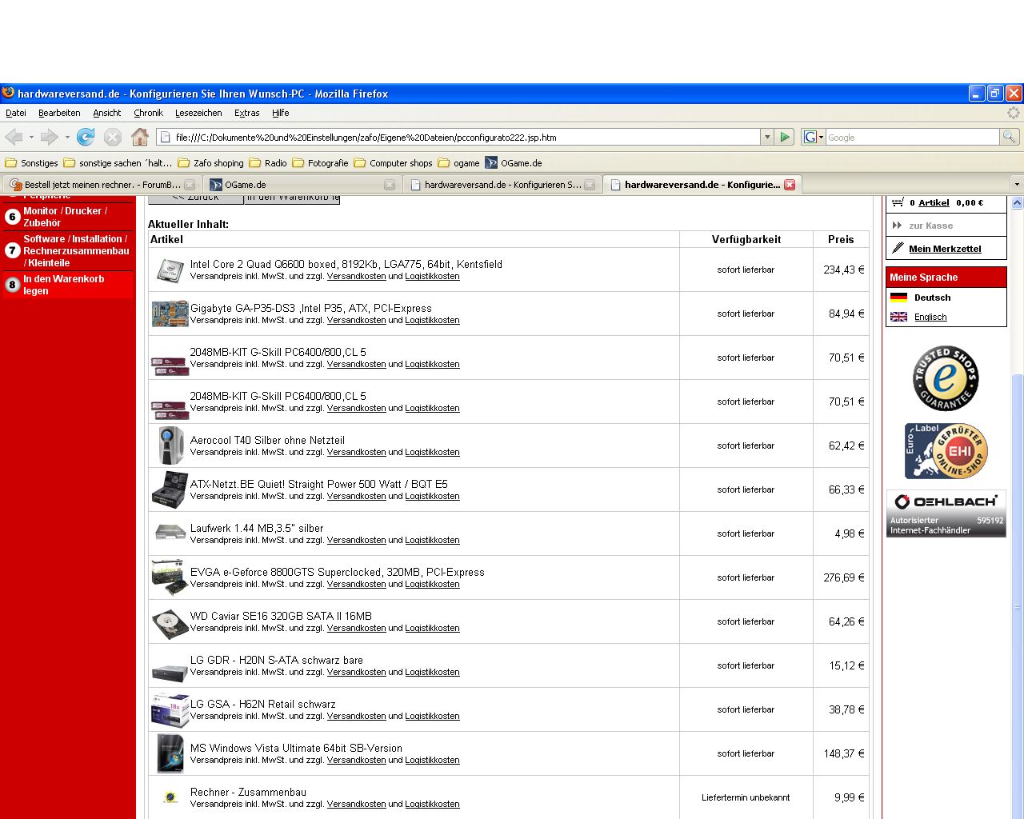1024x819 pixels.
Task: Go to step 6 Monitor / Drucker / Zubehör
Action: 69,217
